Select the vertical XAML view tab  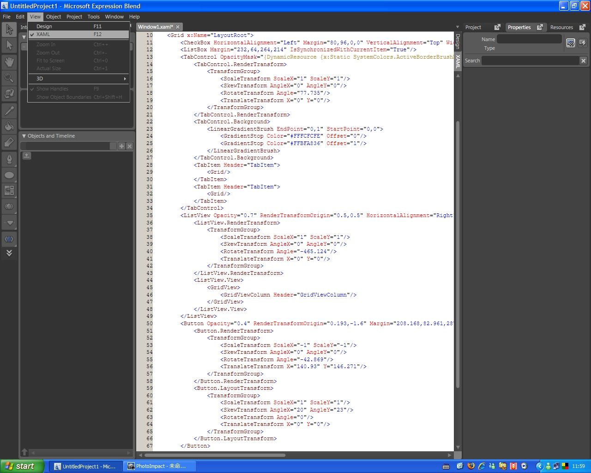click(458, 61)
